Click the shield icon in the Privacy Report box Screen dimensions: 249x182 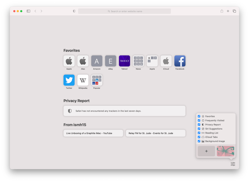(x=70, y=111)
